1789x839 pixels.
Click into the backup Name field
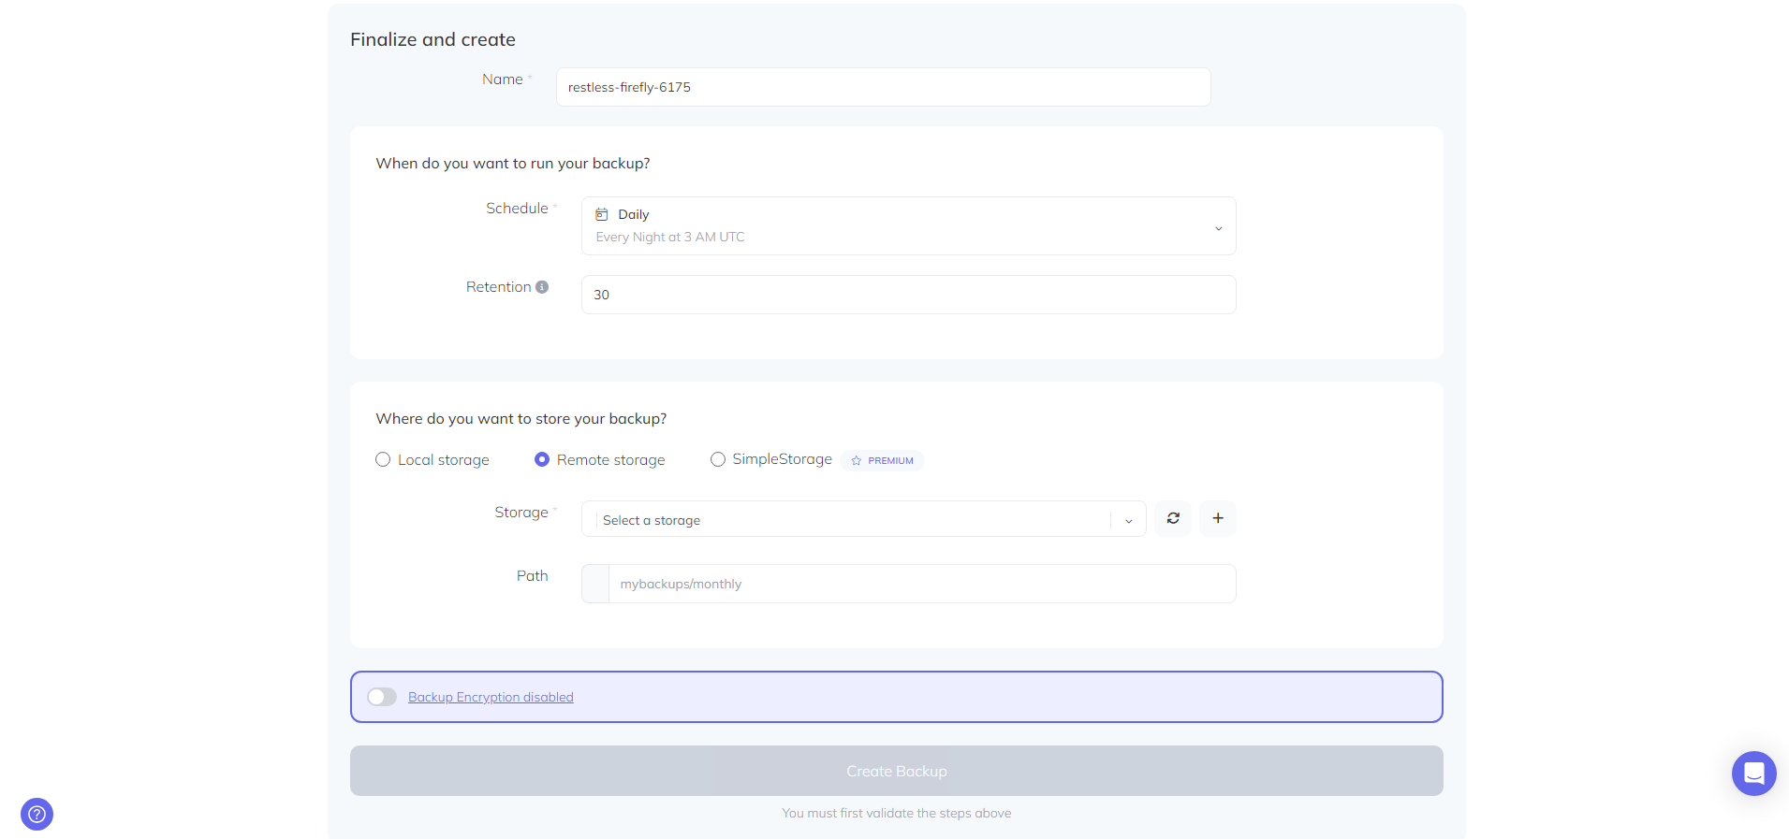tap(883, 87)
